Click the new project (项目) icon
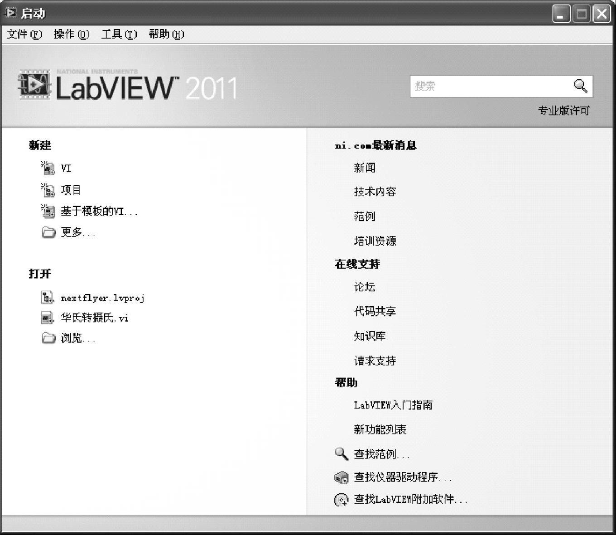Viewport: 616px width, 535px height. tap(48, 190)
